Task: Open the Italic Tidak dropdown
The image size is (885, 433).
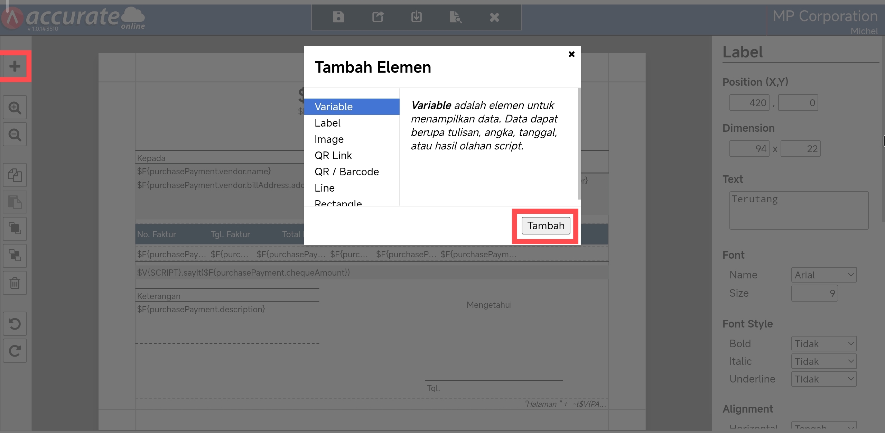Action: tap(823, 361)
